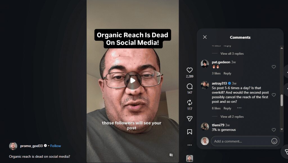Reply to astray313's comment
The width and height of the screenshot is (288, 163).
[x=227, y=108]
